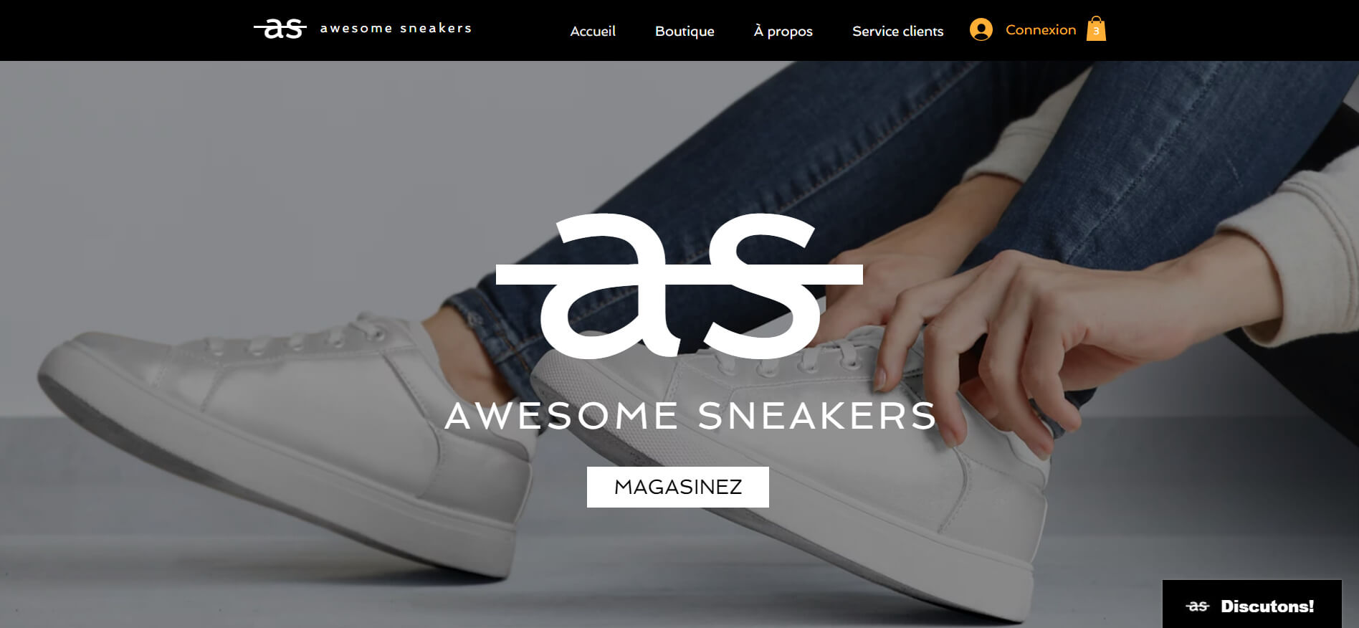The width and height of the screenshot is (1359, 628).
Task: Click the 'as' logo icon in header
Action: tap(280, 29)
